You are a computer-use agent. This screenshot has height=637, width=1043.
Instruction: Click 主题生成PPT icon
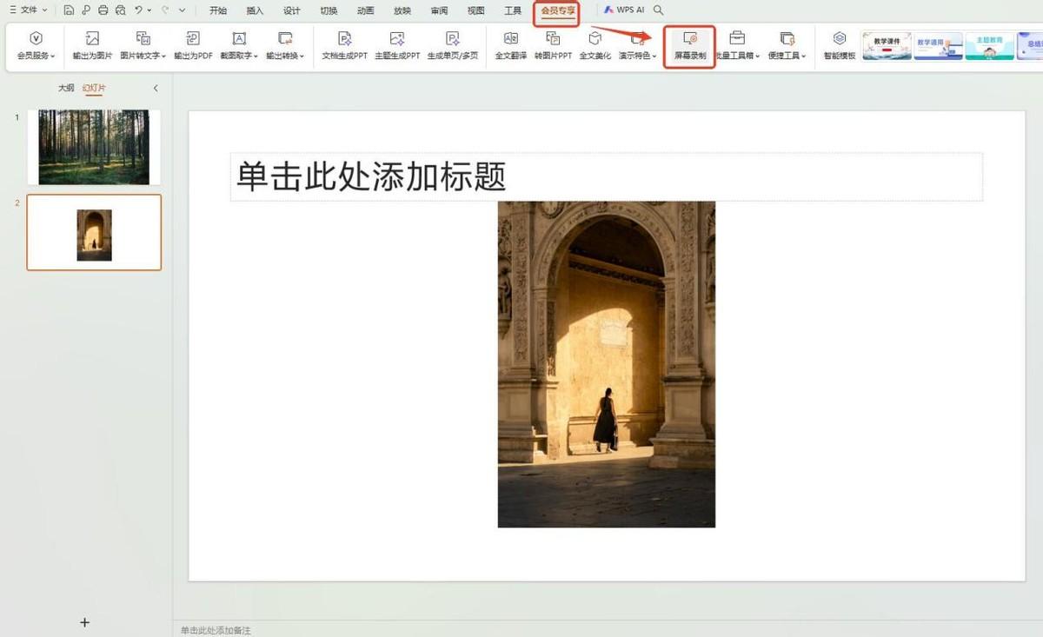pos(397,39)
